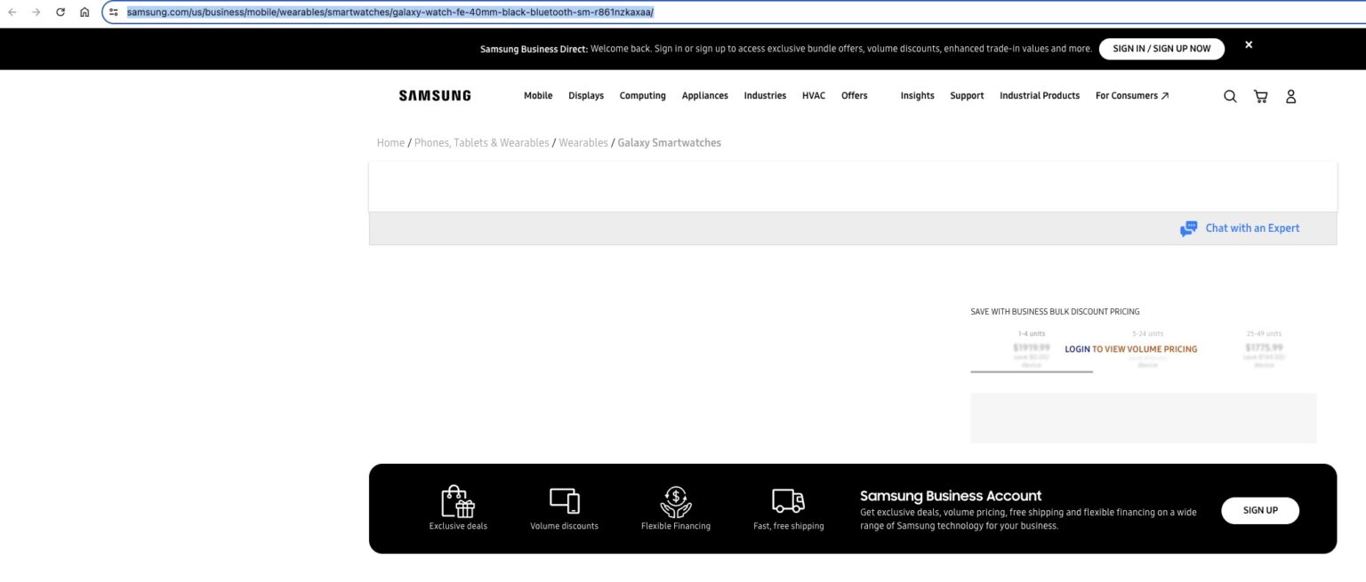The image size is (1366, 582).
Task: Click the Exclusive deals gift icon
Action: tap(458, 500)
